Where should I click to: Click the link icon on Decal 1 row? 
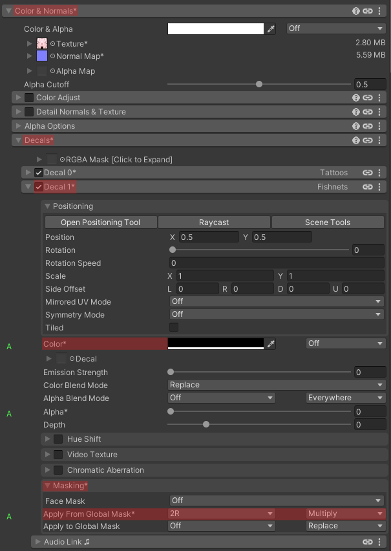pos(368,187)
